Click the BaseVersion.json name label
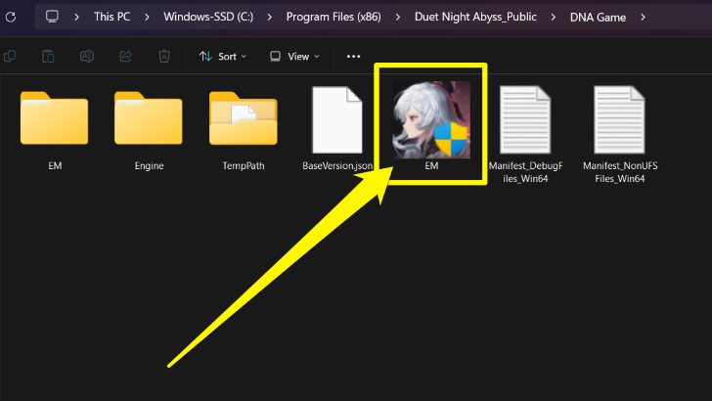Viewport: 712px width, 401px height. coord(337,165)
